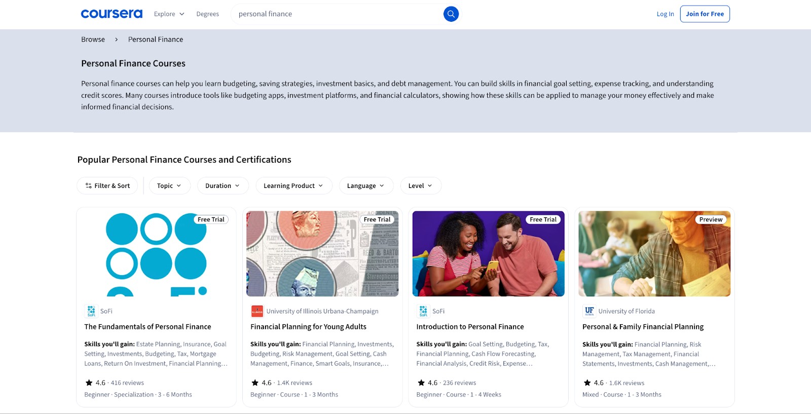
Task: Click the 1.6K reviews text
Action: [x=626, y=383]
